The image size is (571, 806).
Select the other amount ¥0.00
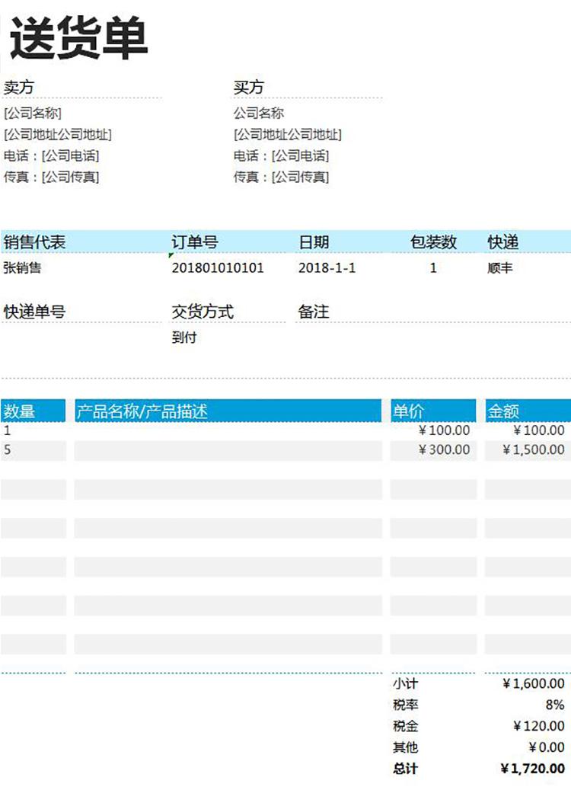(x=547, y=747)
